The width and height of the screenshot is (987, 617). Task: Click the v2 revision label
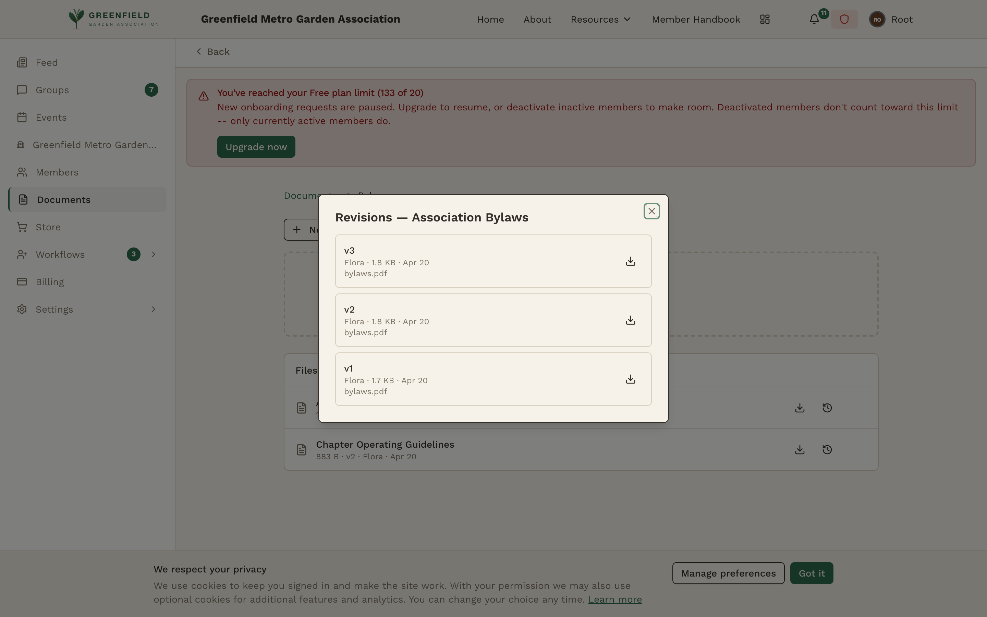pos(349,309)
